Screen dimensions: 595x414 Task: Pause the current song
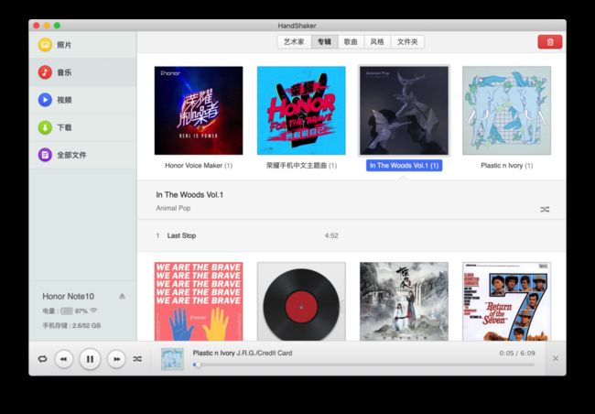point(90,359)
